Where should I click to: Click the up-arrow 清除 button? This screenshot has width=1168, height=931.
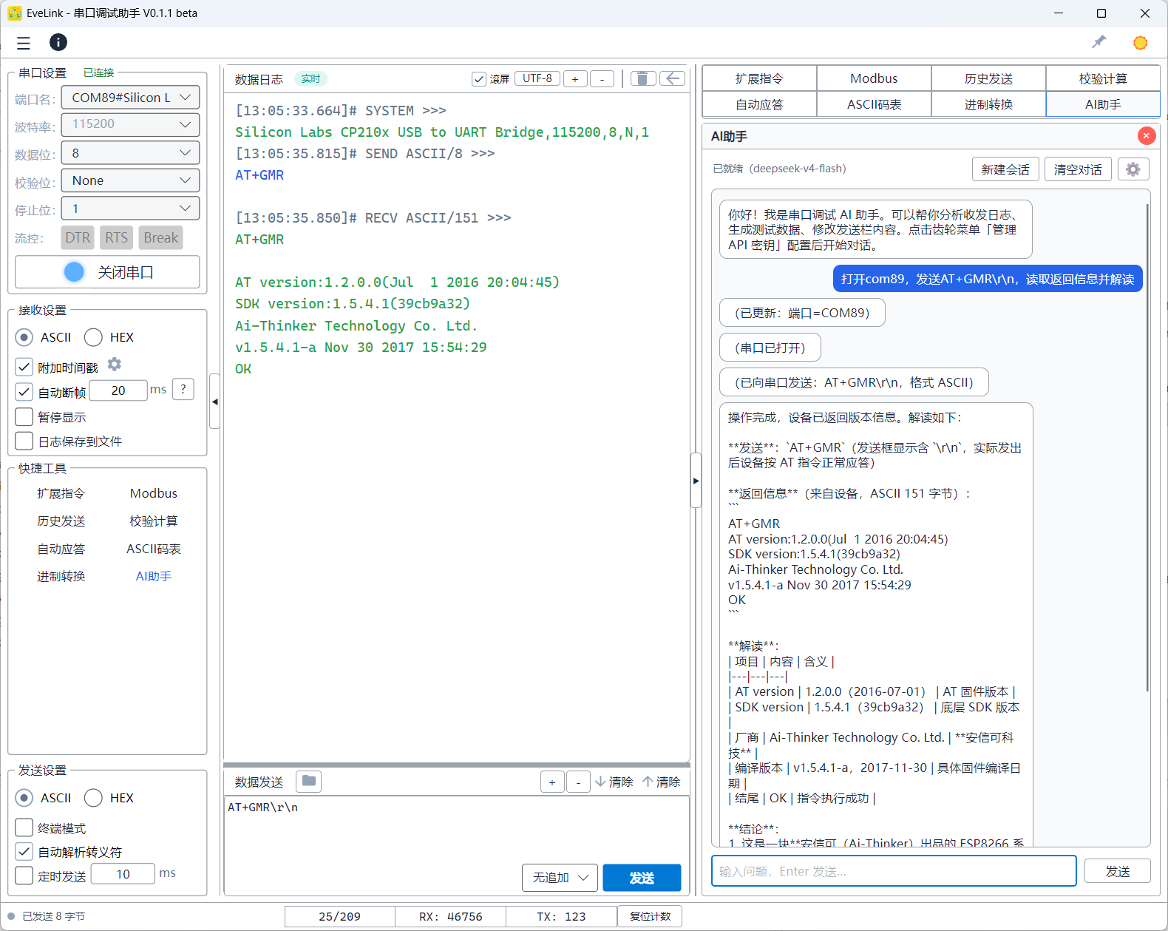coord(662,782)
